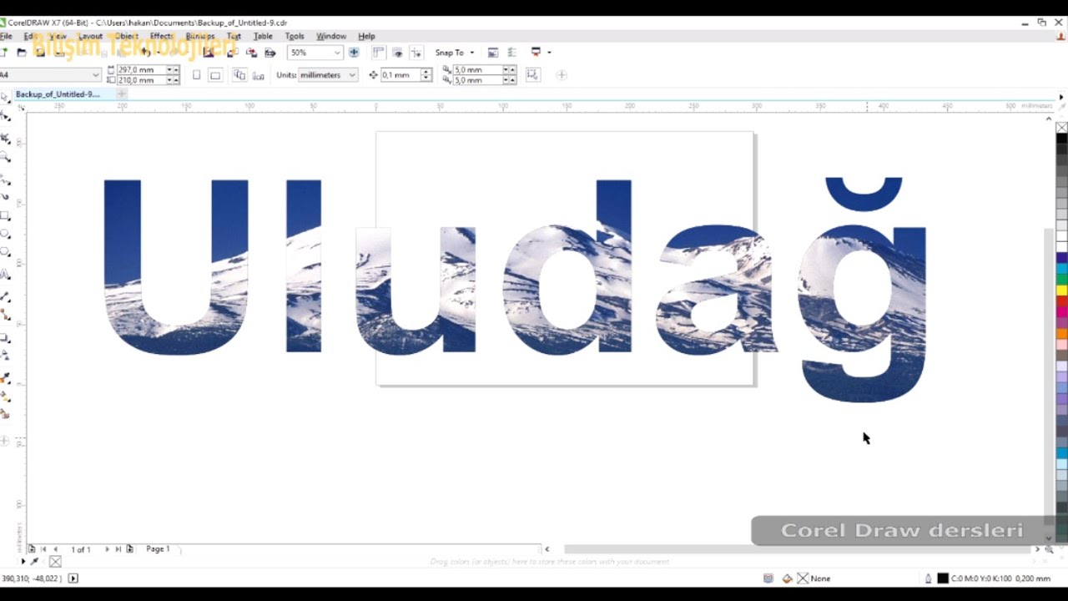Image resolution: width=1068 pixels, height=601 pixels.
Task: Select the Zoom magnifier tool
Action: coord(6,157)
